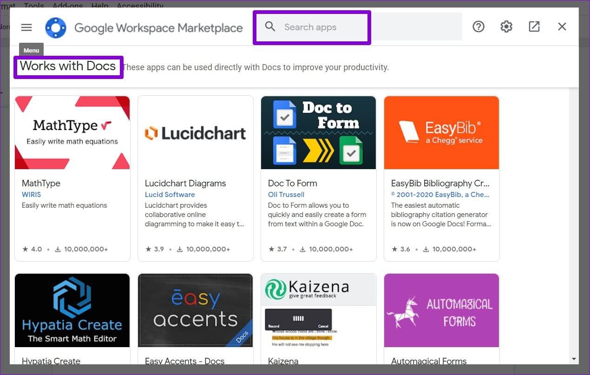The width and height of the screenshot is (590, 375).
Task: Select the EasyBib Bibliography Creator title
Action: (x=440, y=183)
